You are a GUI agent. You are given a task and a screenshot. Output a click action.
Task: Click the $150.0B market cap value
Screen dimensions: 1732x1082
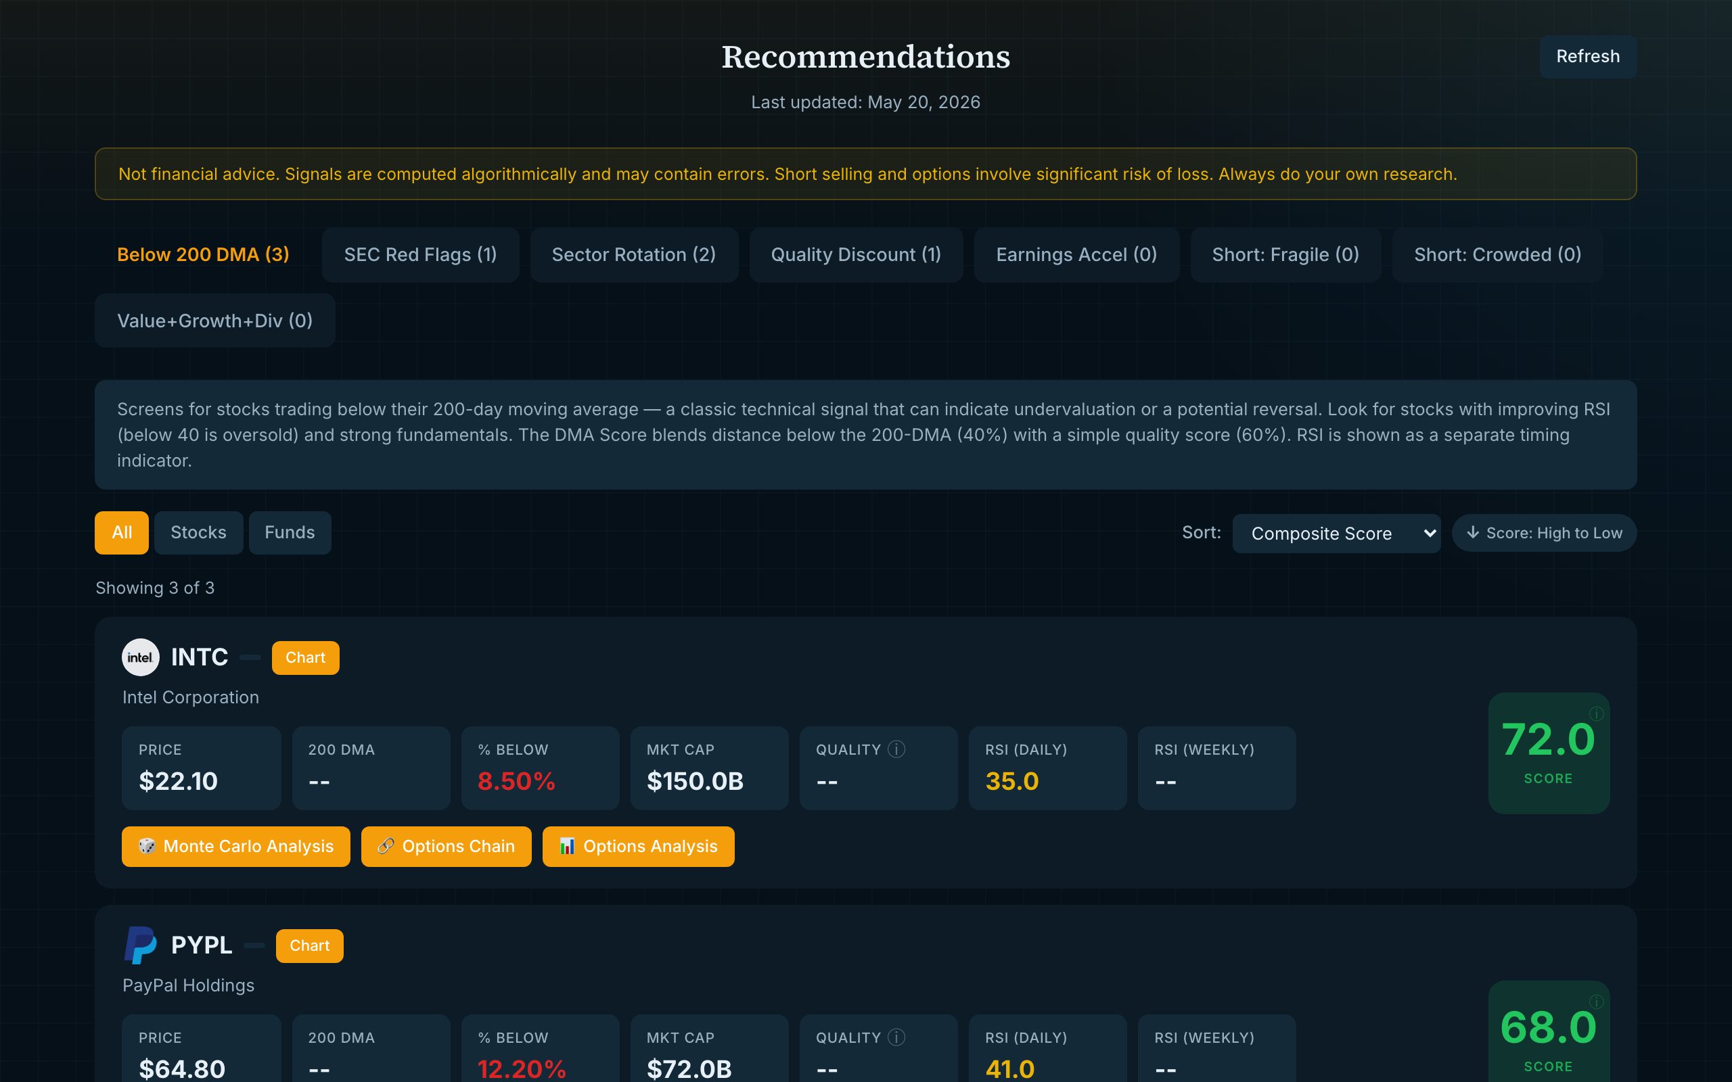[694, 780]
